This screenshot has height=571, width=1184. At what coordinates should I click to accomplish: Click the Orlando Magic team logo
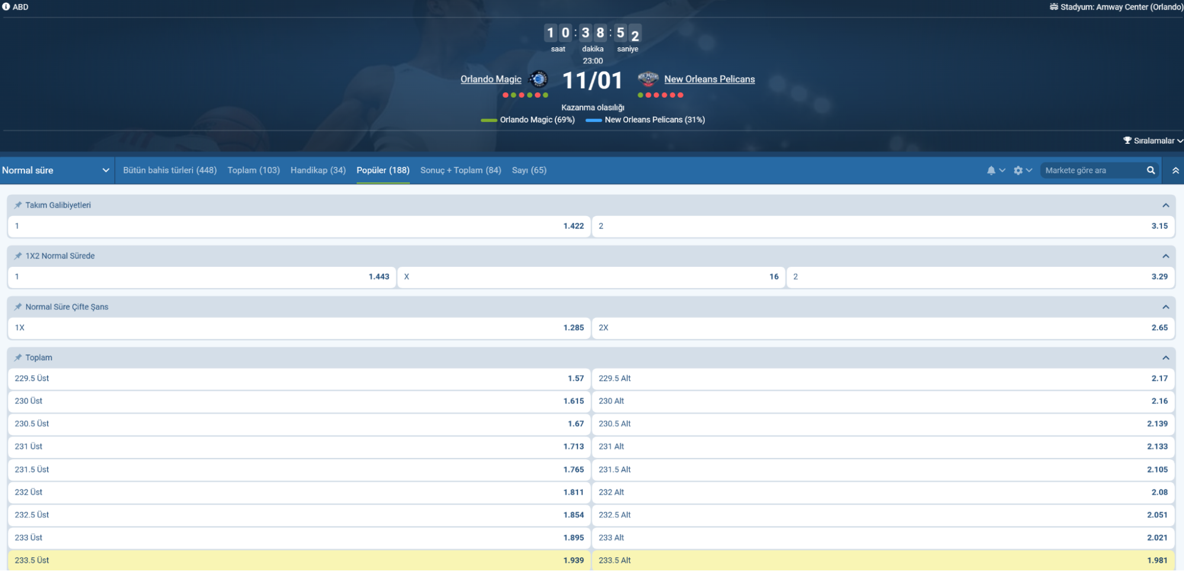[538, 79]
